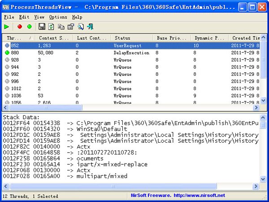This screenshot has width=269, height=202.
Task: Click the find toolbar icon
Action: tap(81, 27)
